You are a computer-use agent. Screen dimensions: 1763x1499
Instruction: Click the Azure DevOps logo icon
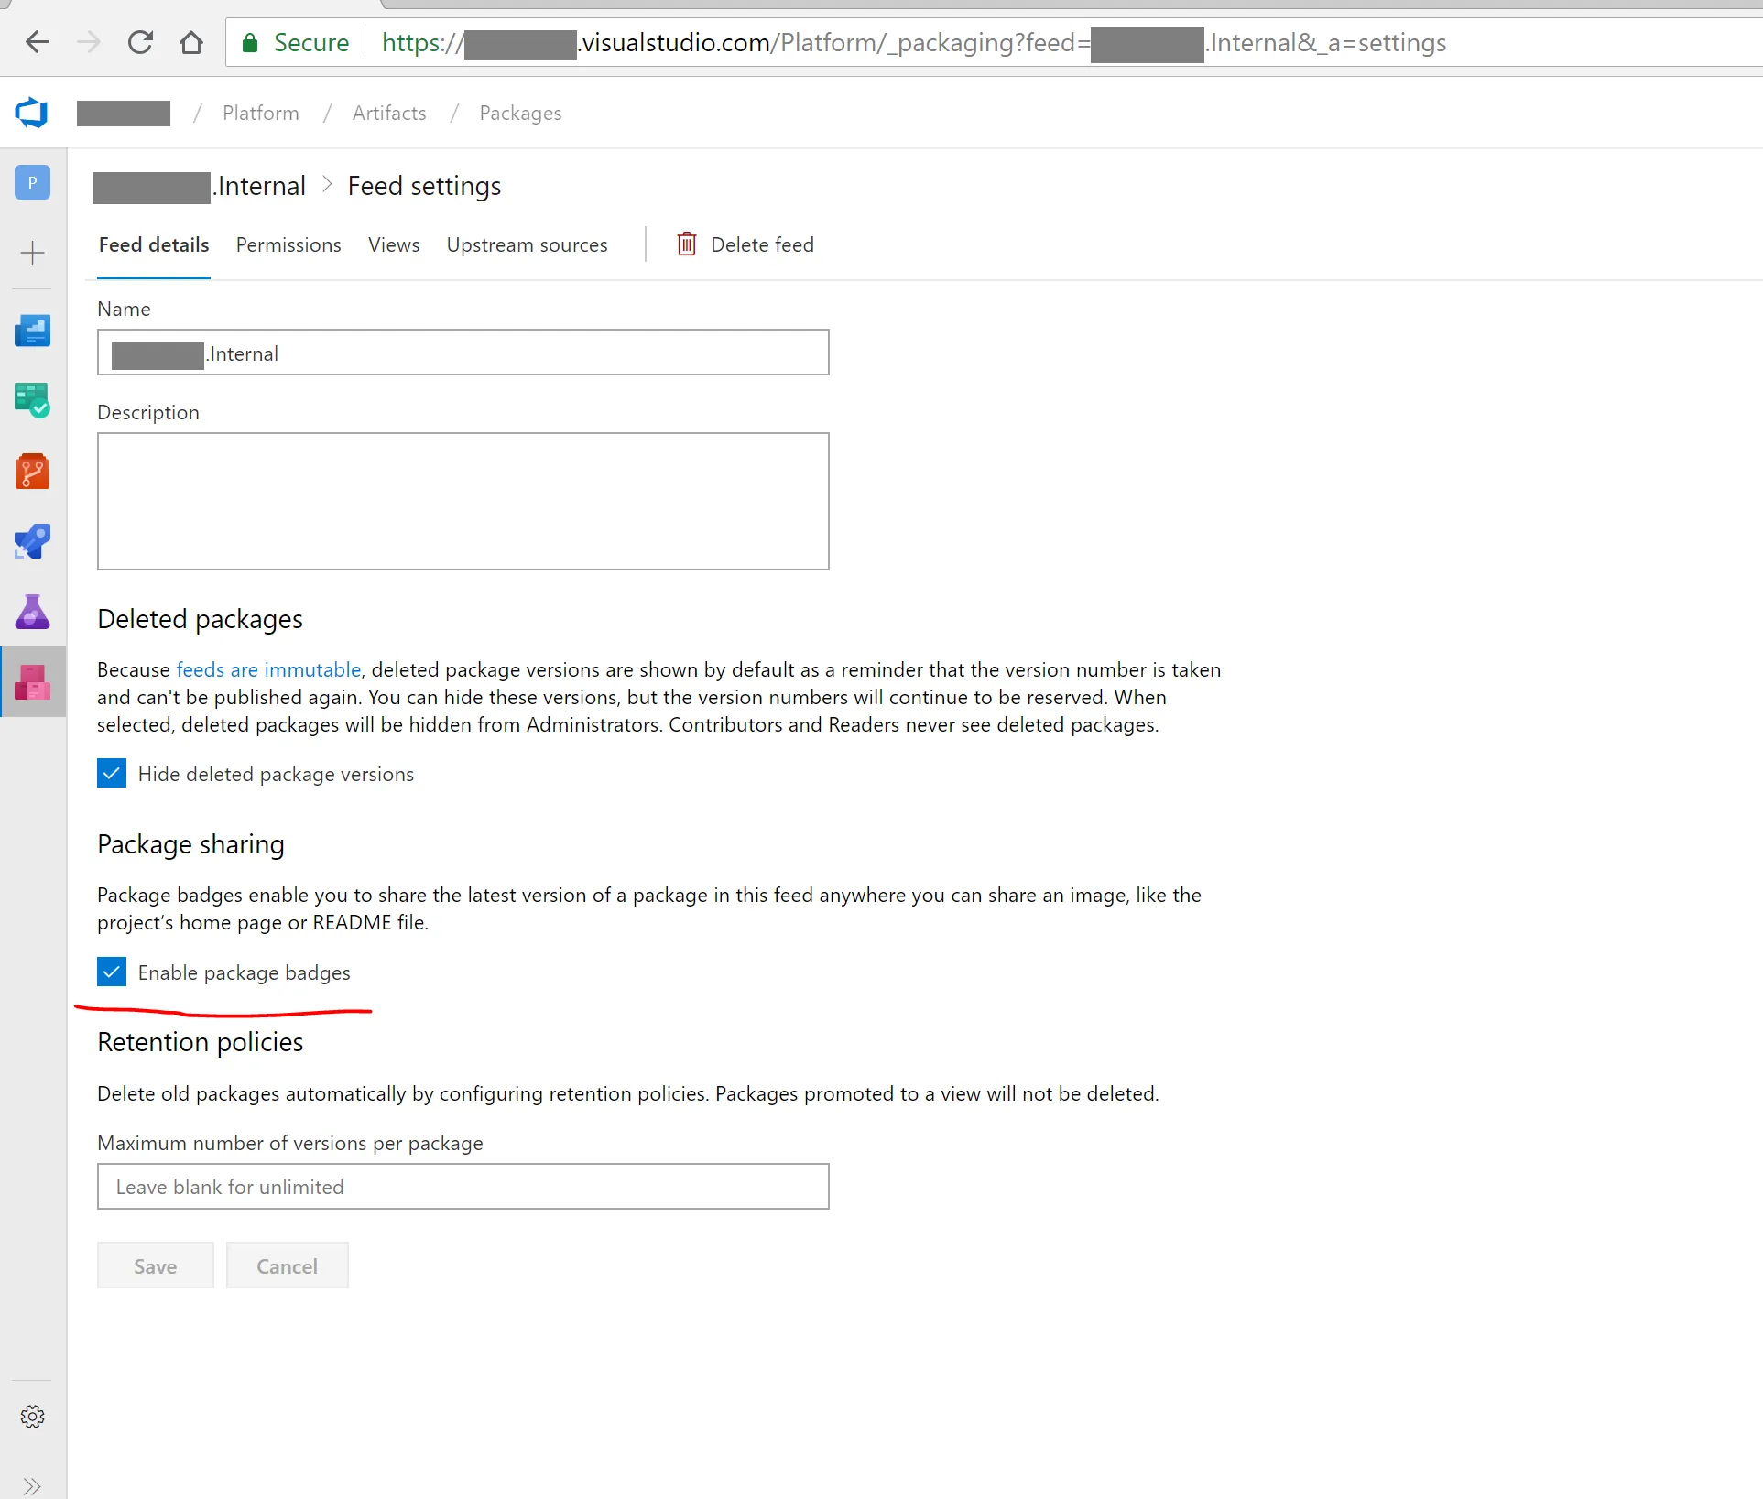[x=31, y=113]
